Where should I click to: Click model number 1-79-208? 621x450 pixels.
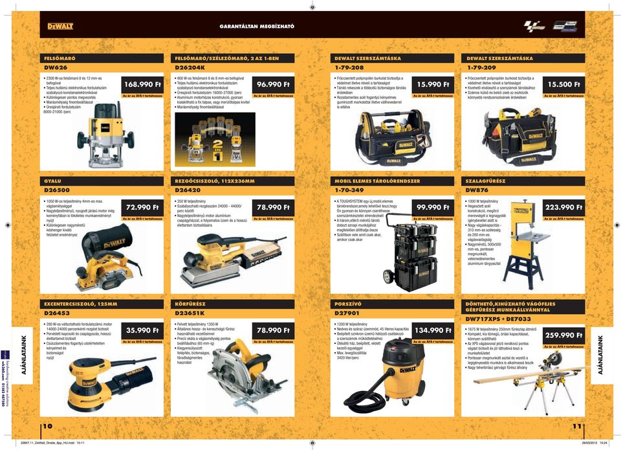pyautogui.click(x=349, y=68)
